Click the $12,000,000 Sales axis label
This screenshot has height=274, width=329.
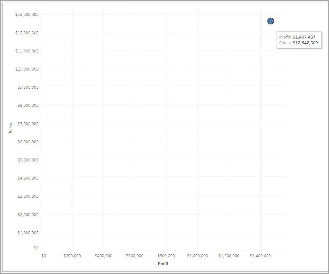tap(27, 33)
